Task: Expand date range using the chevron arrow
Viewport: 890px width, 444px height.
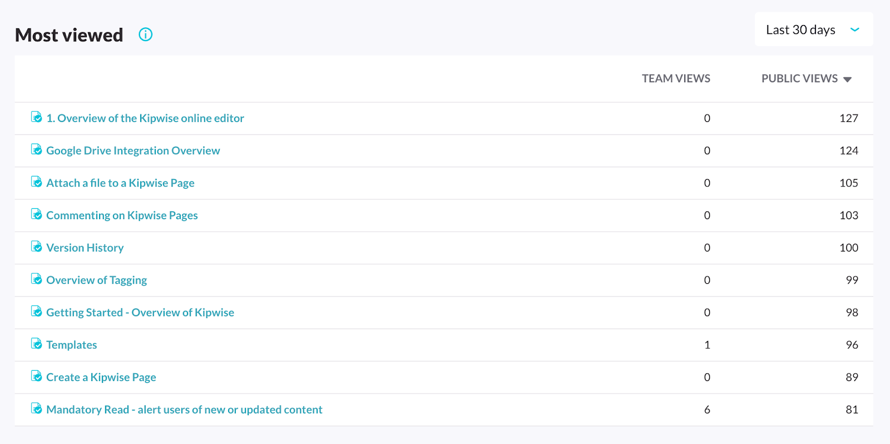Action: click(x=855, y=29)
